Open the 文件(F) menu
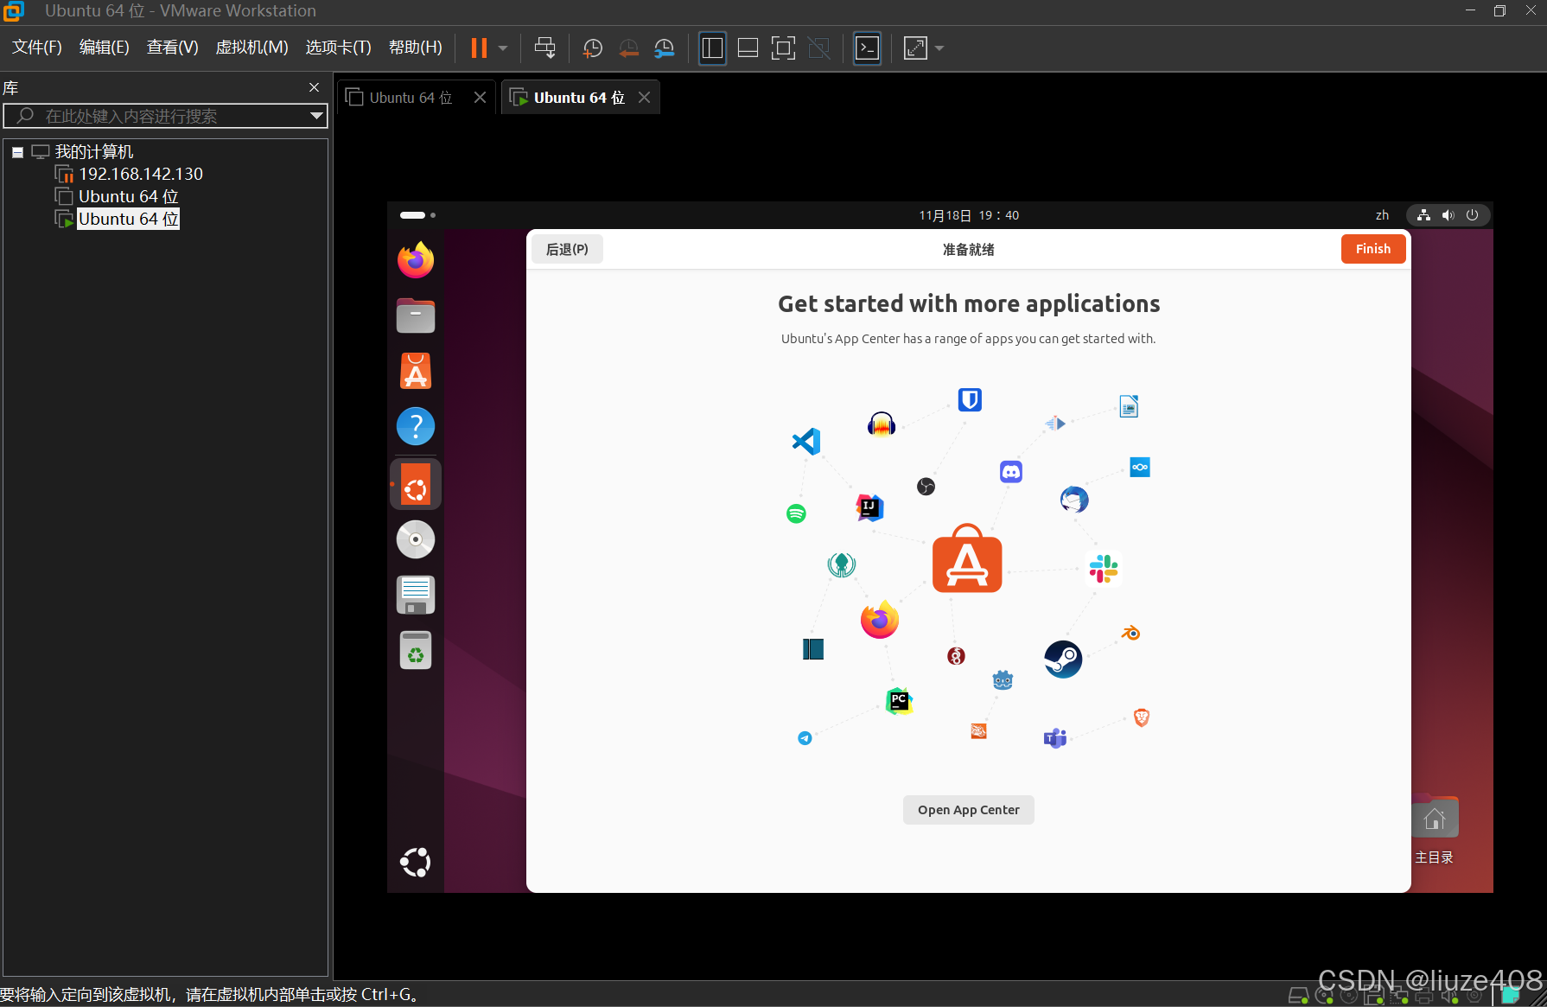Viewport: 1547px width, 1007px height. click(37, 48)
